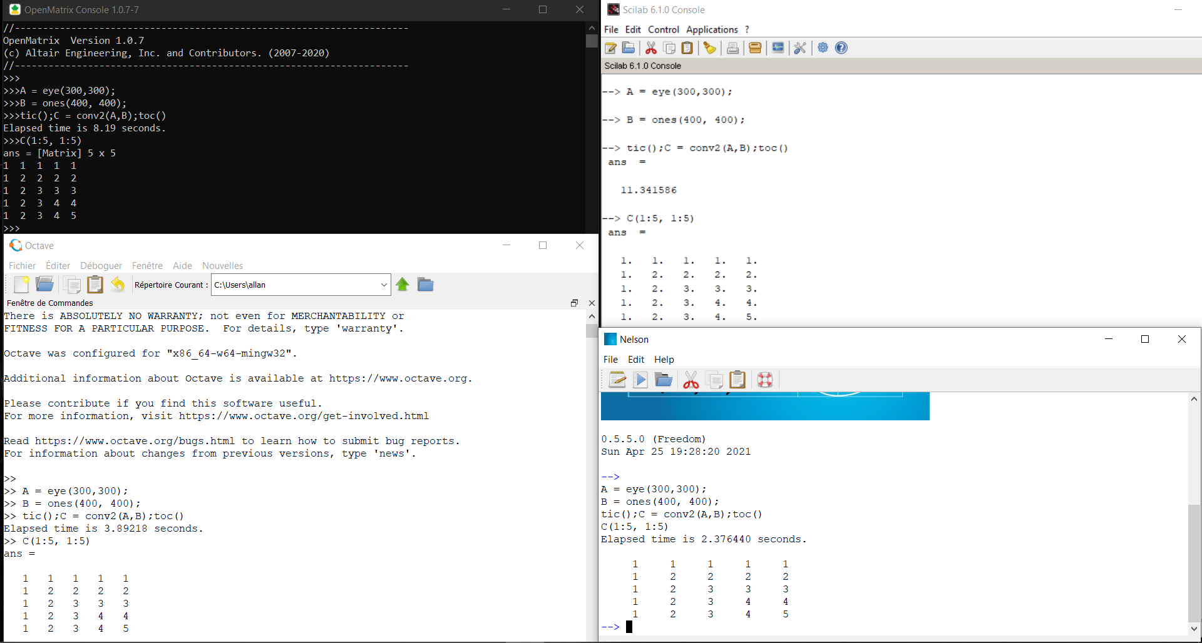1202x643 pixels.
Task: Open the File menu in Nelson
Action: (610, 360)
